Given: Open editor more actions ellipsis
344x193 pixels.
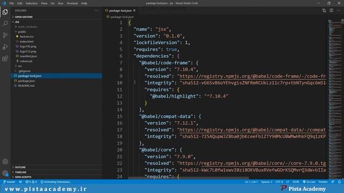Looking at the screenshot, I should point(339,11).
